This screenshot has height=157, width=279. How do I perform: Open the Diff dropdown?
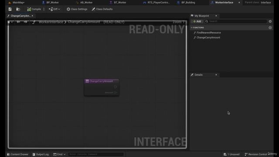pyautogui.click(x=54, y=9)
